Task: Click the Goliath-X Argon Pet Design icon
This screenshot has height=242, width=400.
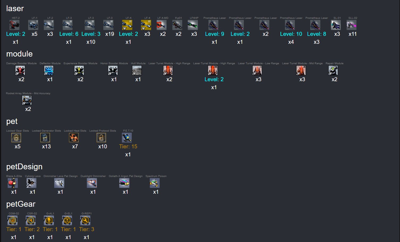Action: click(x=124, y=183)
